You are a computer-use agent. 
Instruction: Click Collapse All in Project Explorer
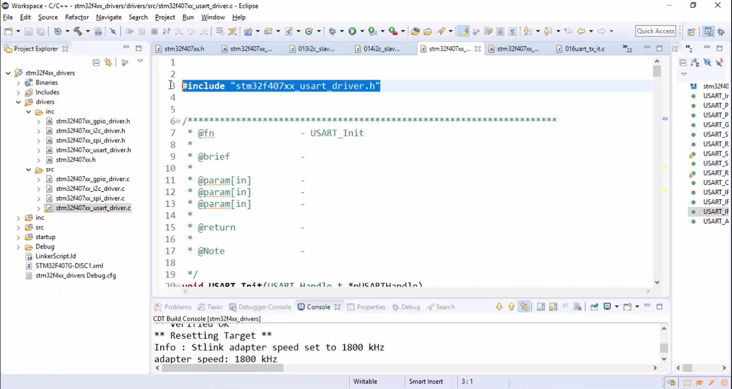96,62
